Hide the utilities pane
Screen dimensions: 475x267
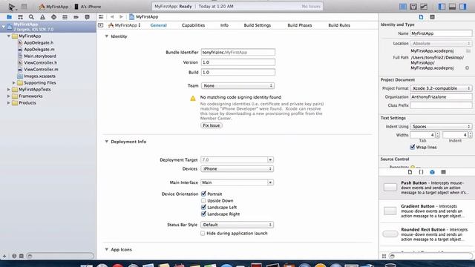click(x=462, y=7)
